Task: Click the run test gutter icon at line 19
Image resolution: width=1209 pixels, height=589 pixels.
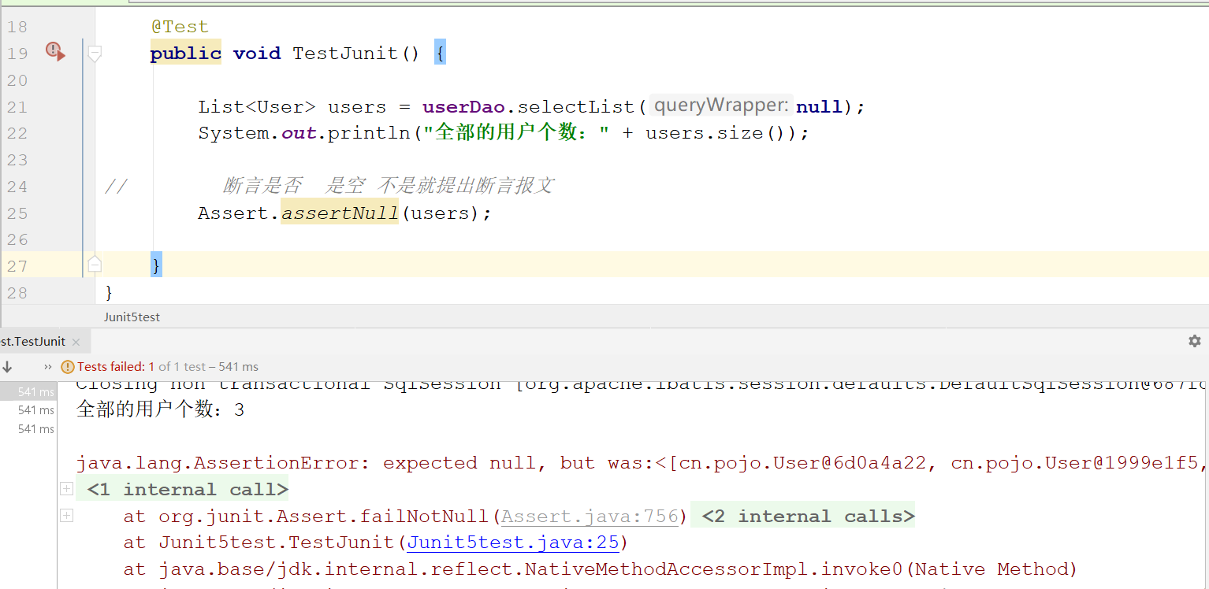Action: [55, 52]
